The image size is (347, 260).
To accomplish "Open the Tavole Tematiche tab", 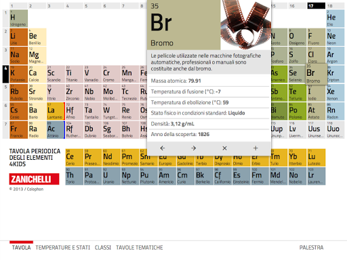I will click(x=140, y=248).
